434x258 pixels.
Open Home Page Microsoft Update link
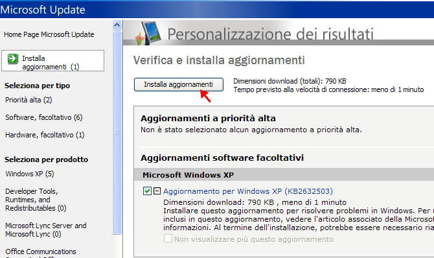click(49, 34)
